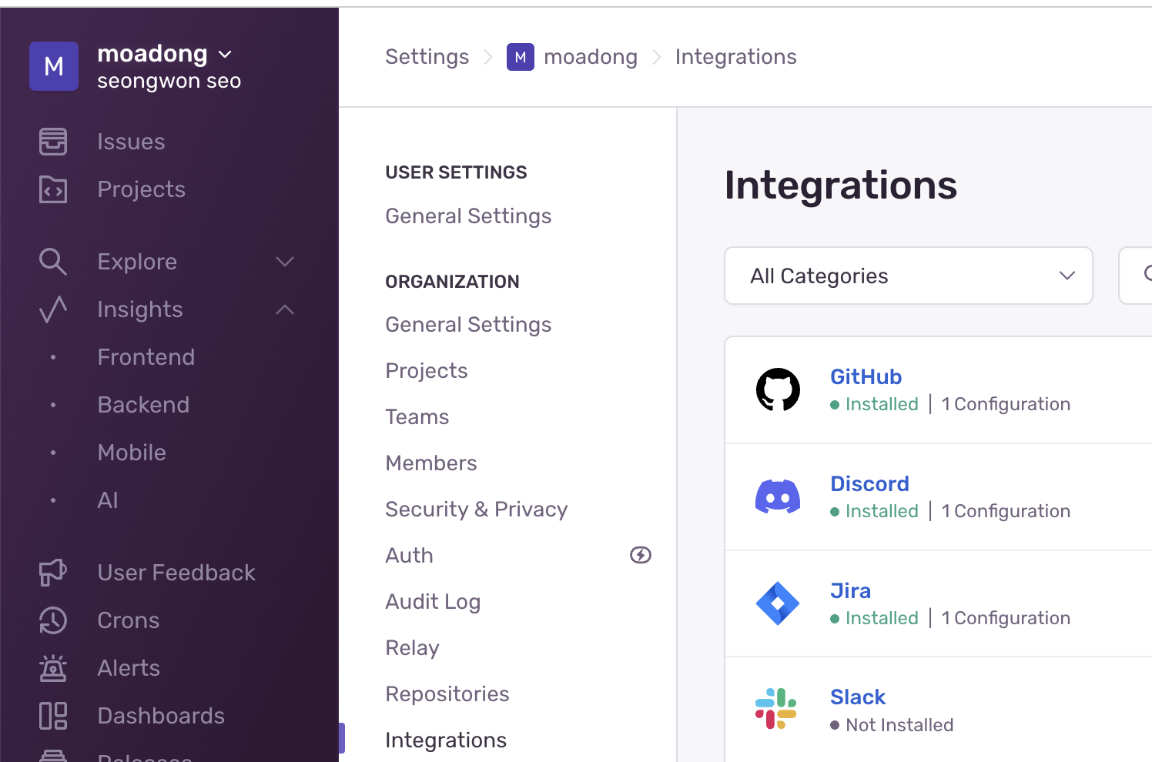Screen dimensions: 1152x762
Task: Select Integrations in settings navigation
Action: [x=446, y=740]
